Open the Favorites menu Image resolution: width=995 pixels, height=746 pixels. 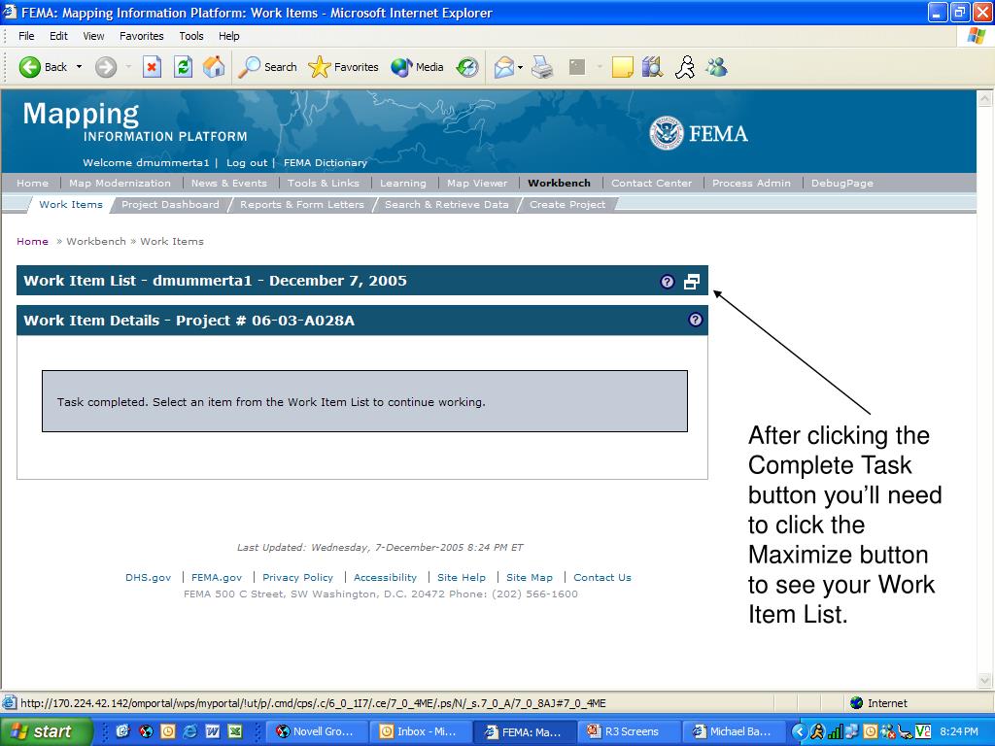pos(142,36)
